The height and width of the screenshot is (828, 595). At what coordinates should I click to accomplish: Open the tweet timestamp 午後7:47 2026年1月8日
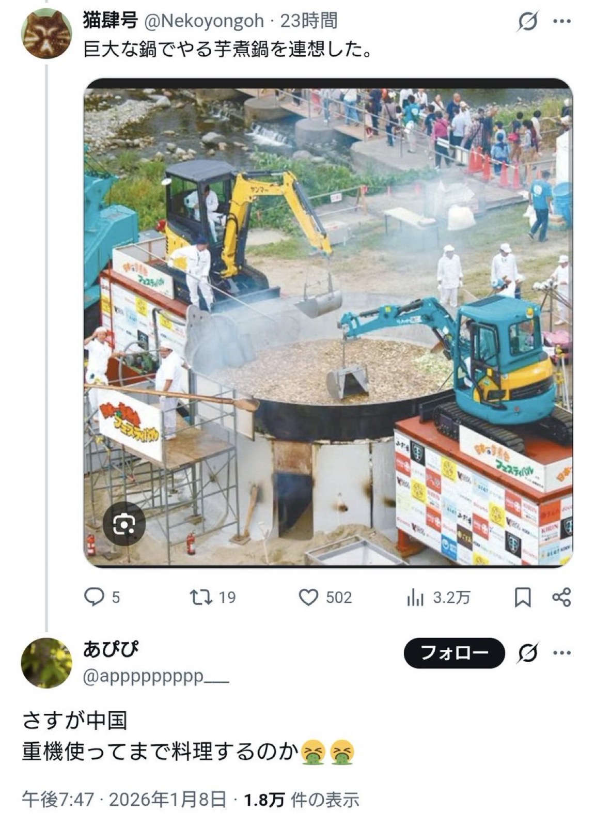click(x=124, y=800)
